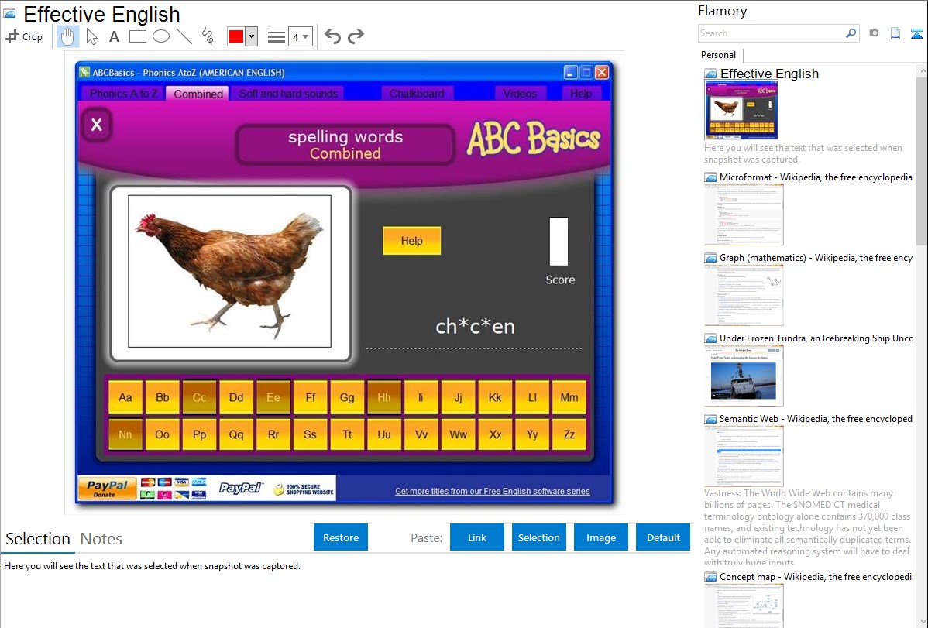
Task: Click the camera capture icon
Action: click(x=874, y=33)
